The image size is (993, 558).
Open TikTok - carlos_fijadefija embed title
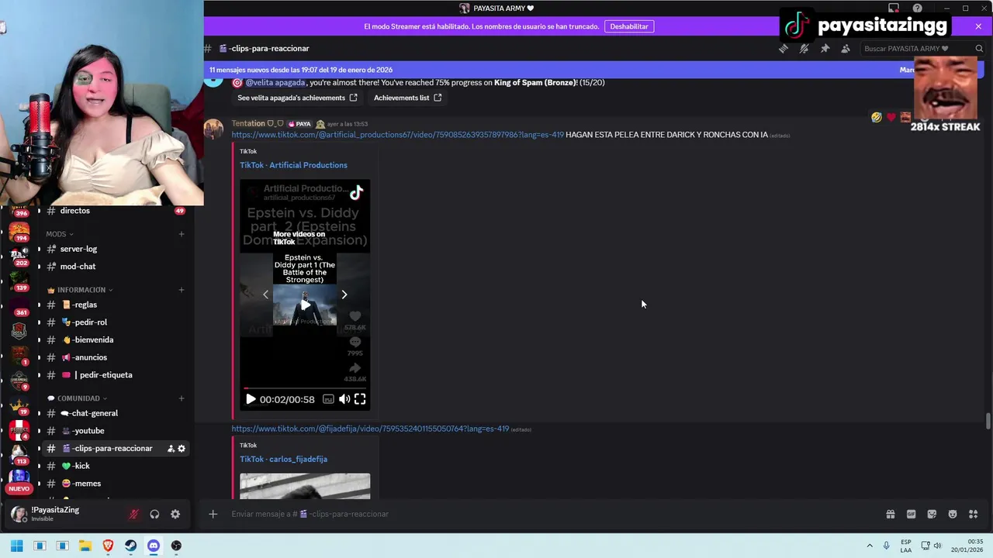click(283, 459)
